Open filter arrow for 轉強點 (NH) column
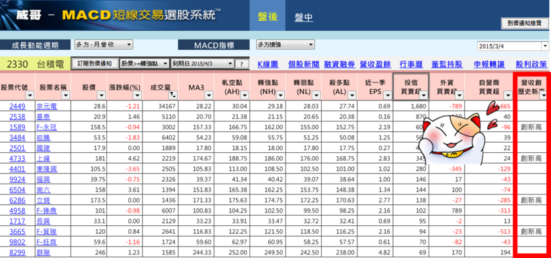 tap(281, 95)
